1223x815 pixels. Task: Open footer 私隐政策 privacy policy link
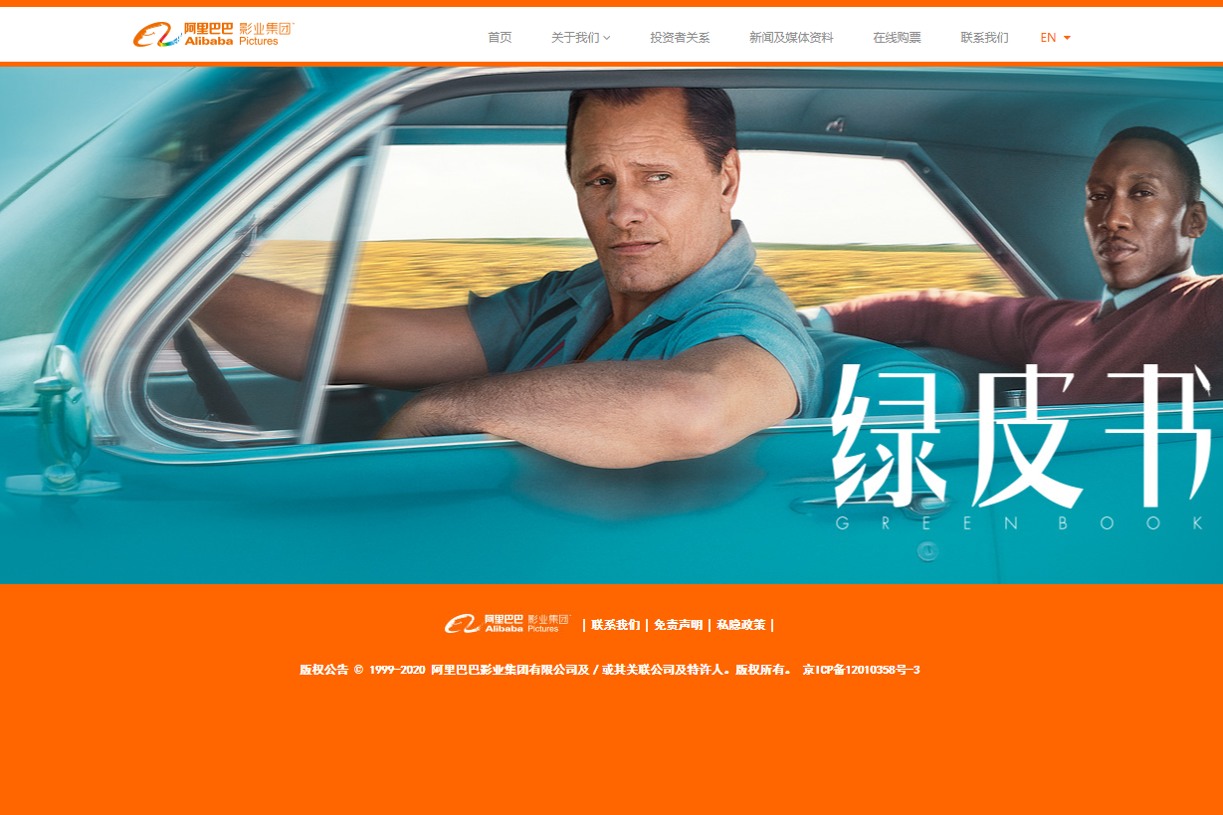[741, 625]
